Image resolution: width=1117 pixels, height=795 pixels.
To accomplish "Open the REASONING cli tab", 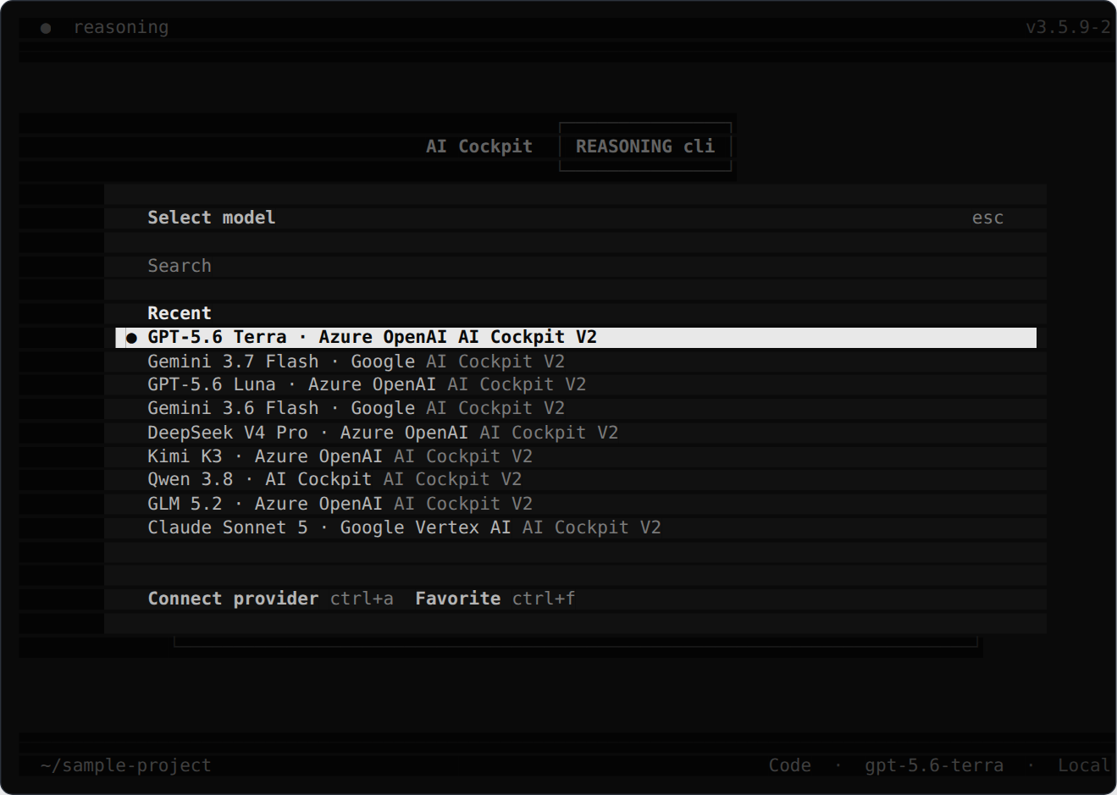I will (645, 146).
